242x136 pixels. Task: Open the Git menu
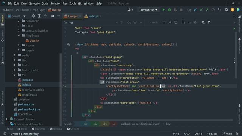tap(80, 3)
